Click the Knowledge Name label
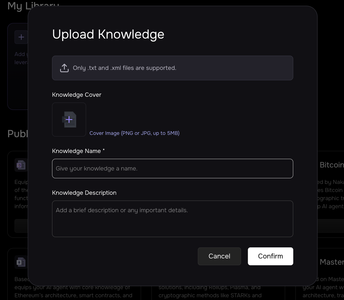Image resolution: width=344 pixels, height=300 pixels. pos(76,151)
